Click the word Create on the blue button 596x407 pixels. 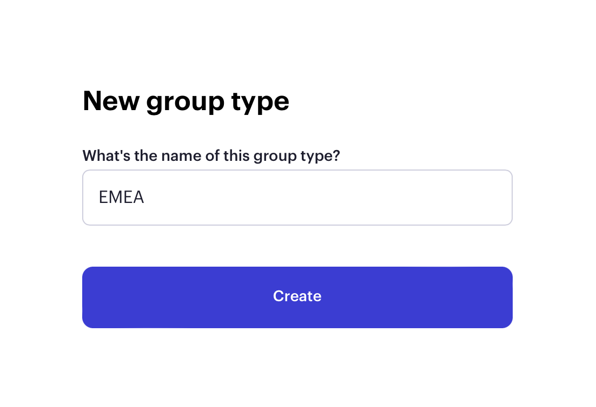[297, 296]
